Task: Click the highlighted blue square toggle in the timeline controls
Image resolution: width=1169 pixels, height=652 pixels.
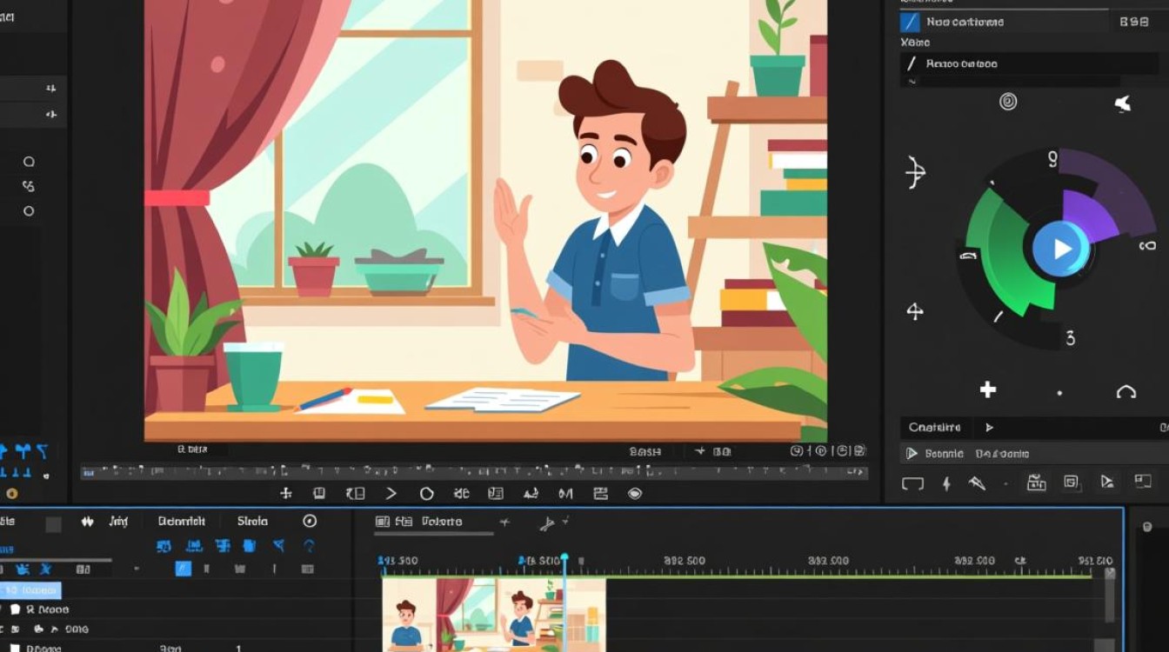Action: [183, 569]
